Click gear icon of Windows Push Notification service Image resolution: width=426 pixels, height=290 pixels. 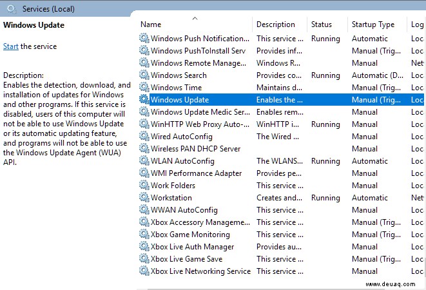[x=144, y=38]
